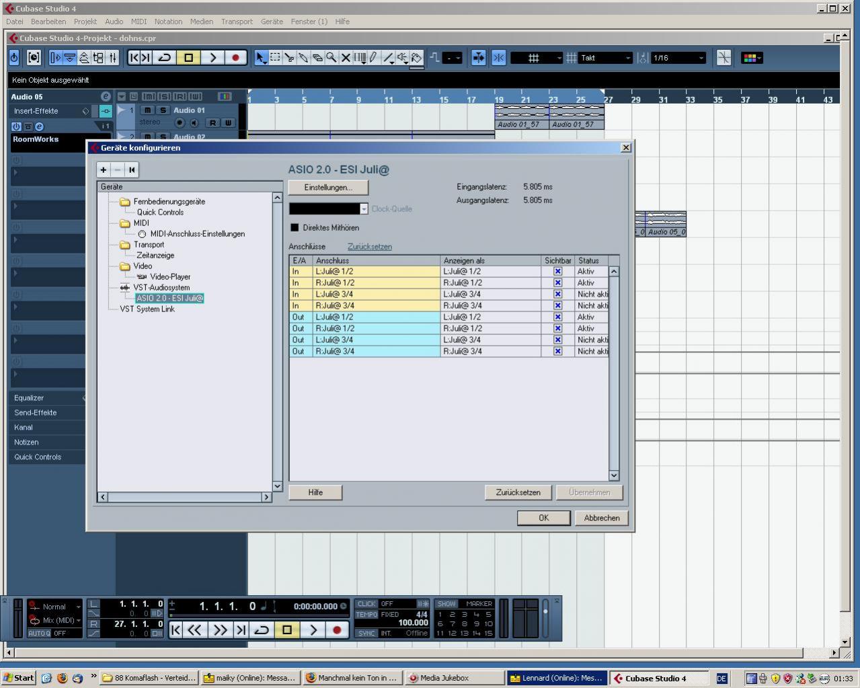Screen dimensions: 860x688
Task: Open the color palette selector
Action: 752,58
